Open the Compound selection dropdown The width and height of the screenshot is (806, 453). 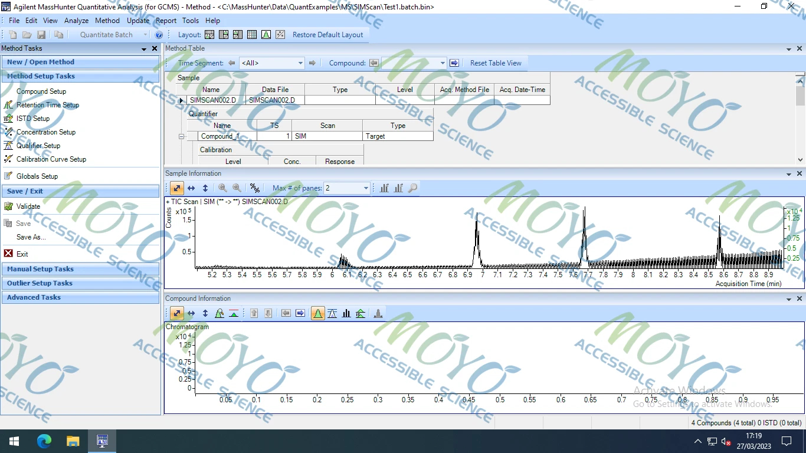coord(443,63)
